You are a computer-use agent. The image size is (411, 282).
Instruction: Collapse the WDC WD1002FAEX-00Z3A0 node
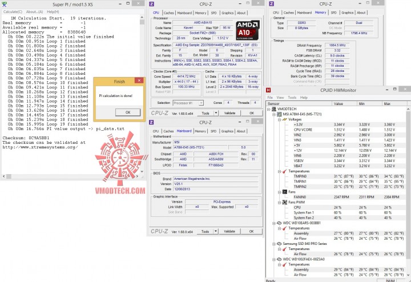point(274,260)
